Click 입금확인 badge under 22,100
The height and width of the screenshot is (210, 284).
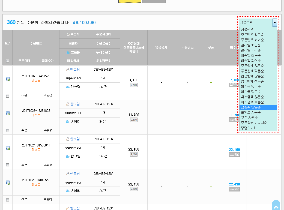[234, 154]
